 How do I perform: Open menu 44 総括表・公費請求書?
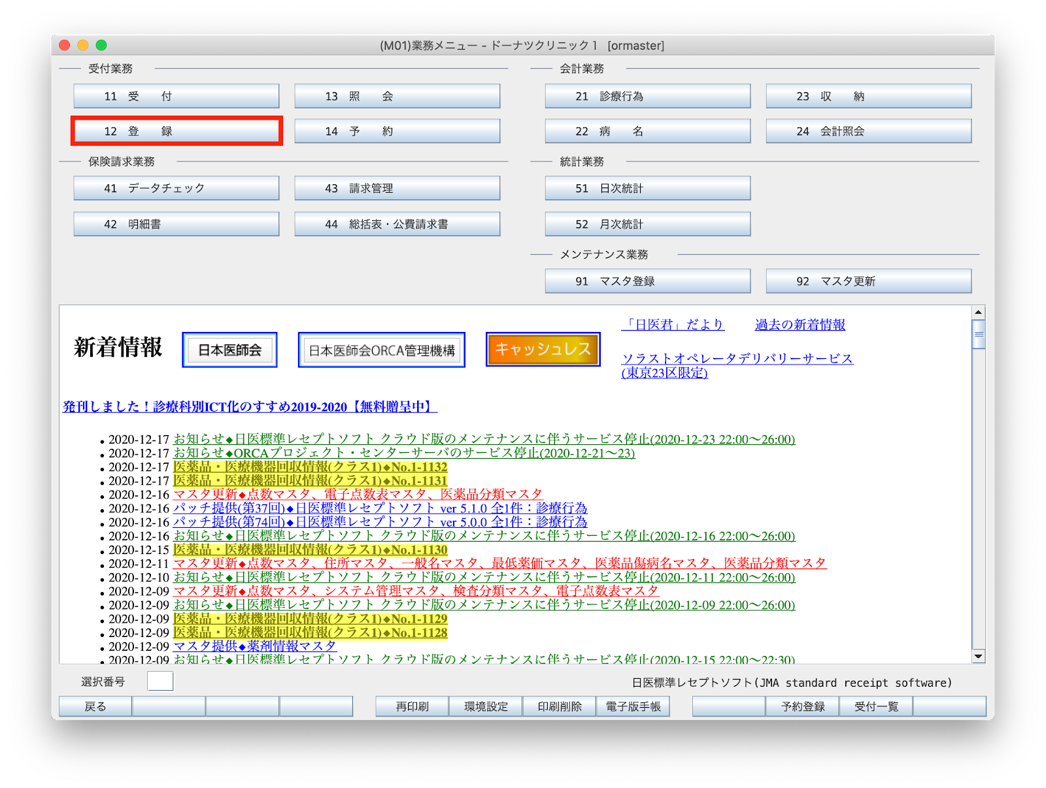(397, 224)
